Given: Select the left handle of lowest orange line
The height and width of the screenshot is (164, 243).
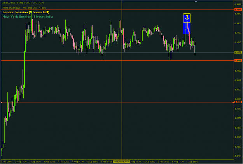Looking at the screenshot, I should pyautogui.click(x=2, y=102).
